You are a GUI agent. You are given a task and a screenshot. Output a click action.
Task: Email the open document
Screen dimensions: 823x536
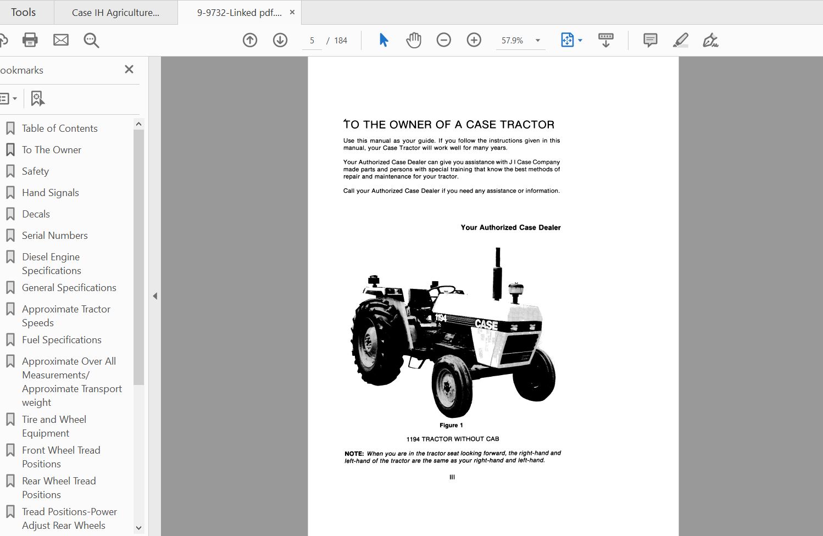coord(60,40)
